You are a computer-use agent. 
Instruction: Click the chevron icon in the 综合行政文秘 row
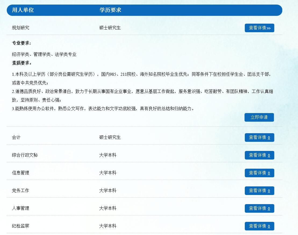[269, 156]
